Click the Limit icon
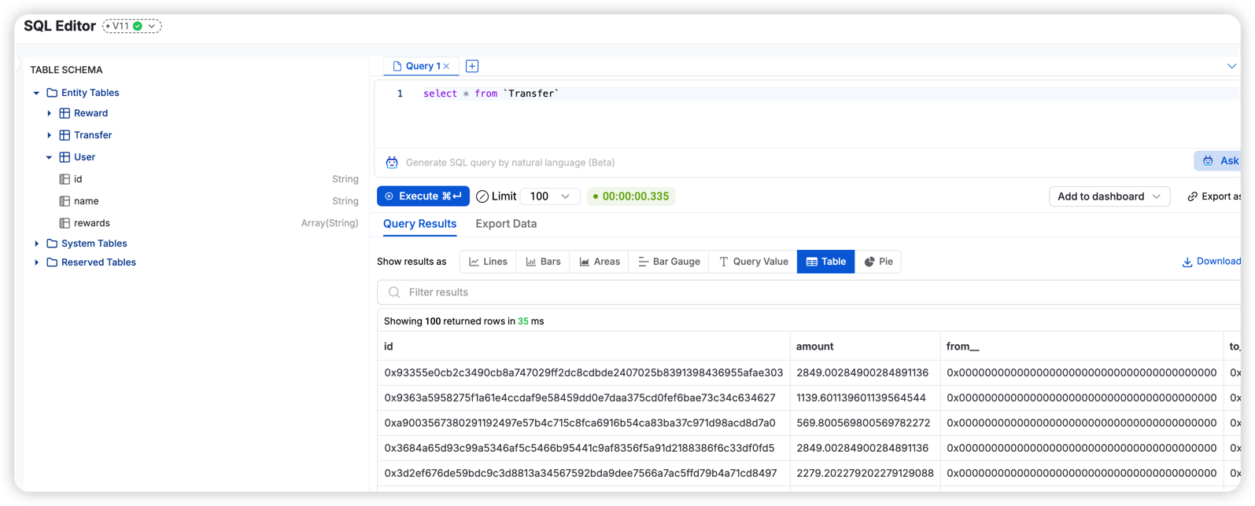The height and width of the screenshot is (506, 1255). pos(482,196)
